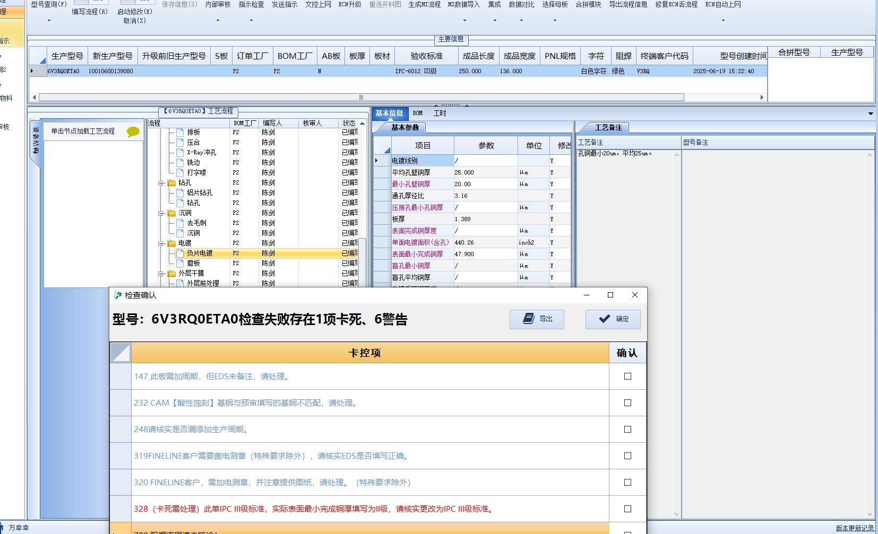The height and width of the screenshot is (534, 878).
Task: Click the 最小孔壁铜厚 parameter label
Action: (411, 184)
